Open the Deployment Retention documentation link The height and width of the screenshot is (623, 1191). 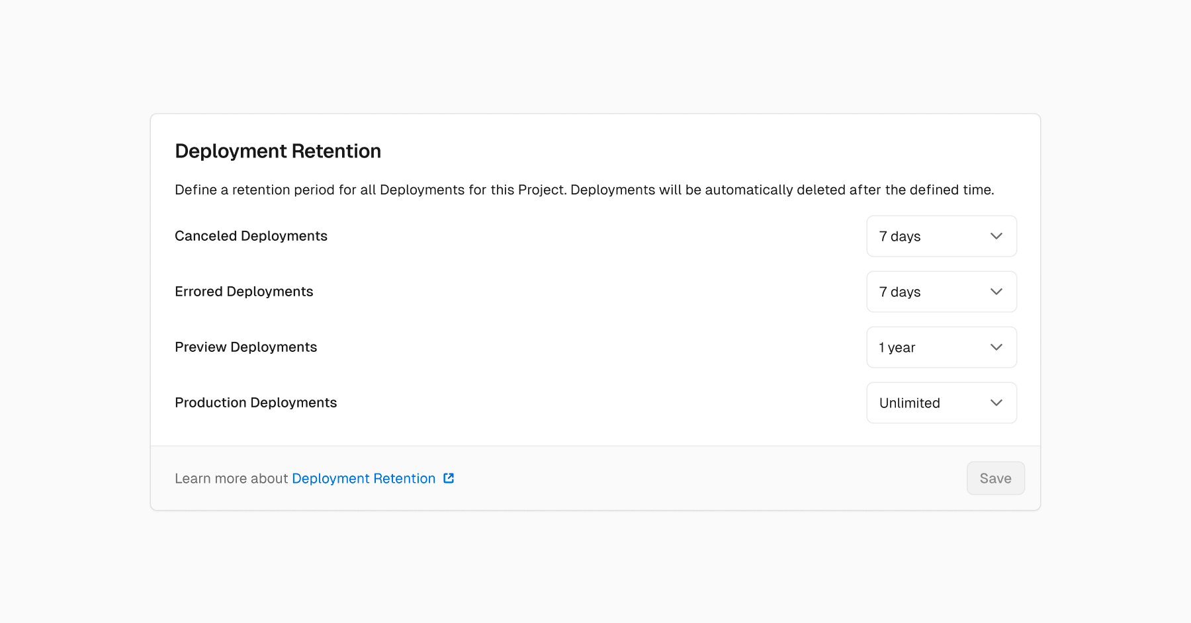tap(363, 478)
